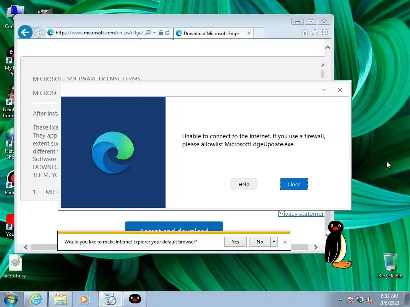Launch Windows Media Player from taskbar
Screen dimensions: 410x307
coord(84,299)
